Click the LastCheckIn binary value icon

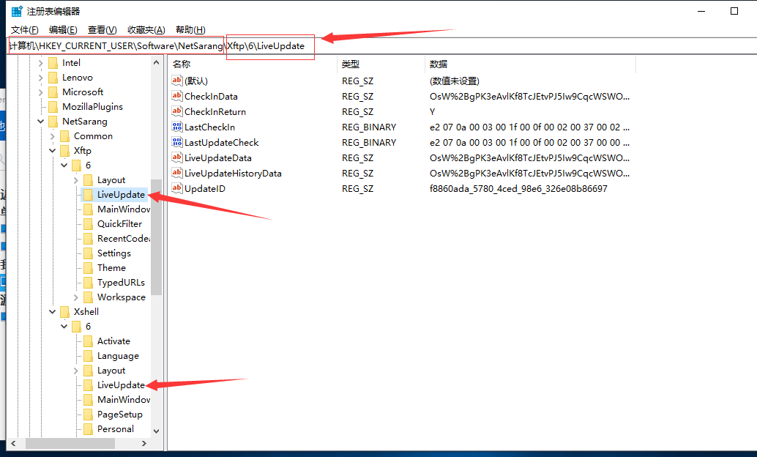point(177,127)
